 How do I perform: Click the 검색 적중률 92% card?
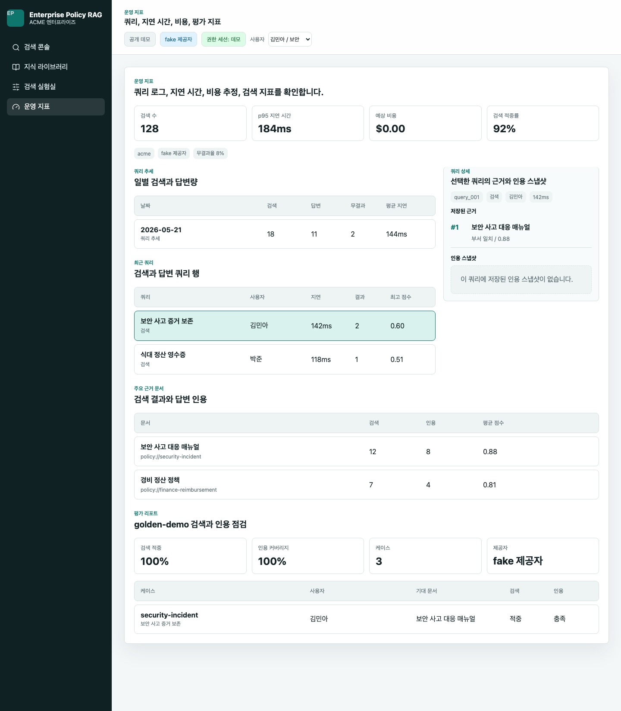click(x=543, y=123)
